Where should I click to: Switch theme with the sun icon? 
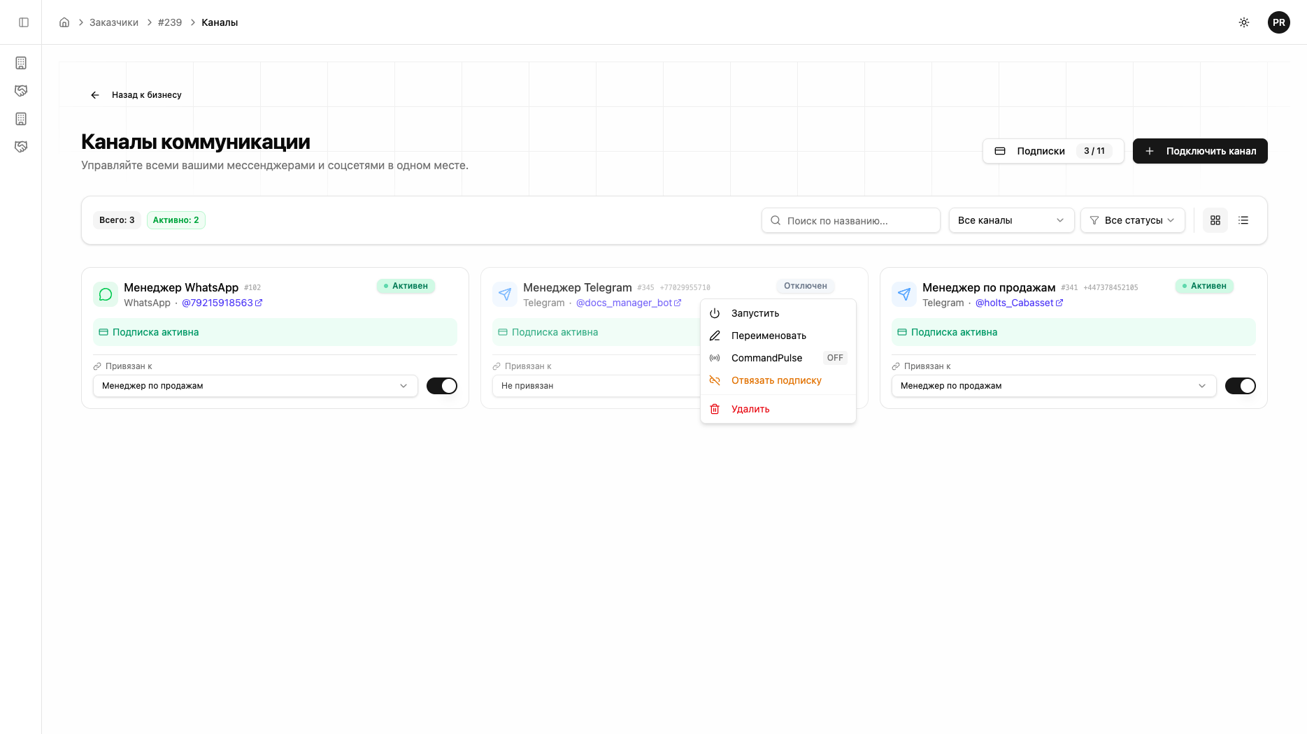click(x=1244, y=22)
